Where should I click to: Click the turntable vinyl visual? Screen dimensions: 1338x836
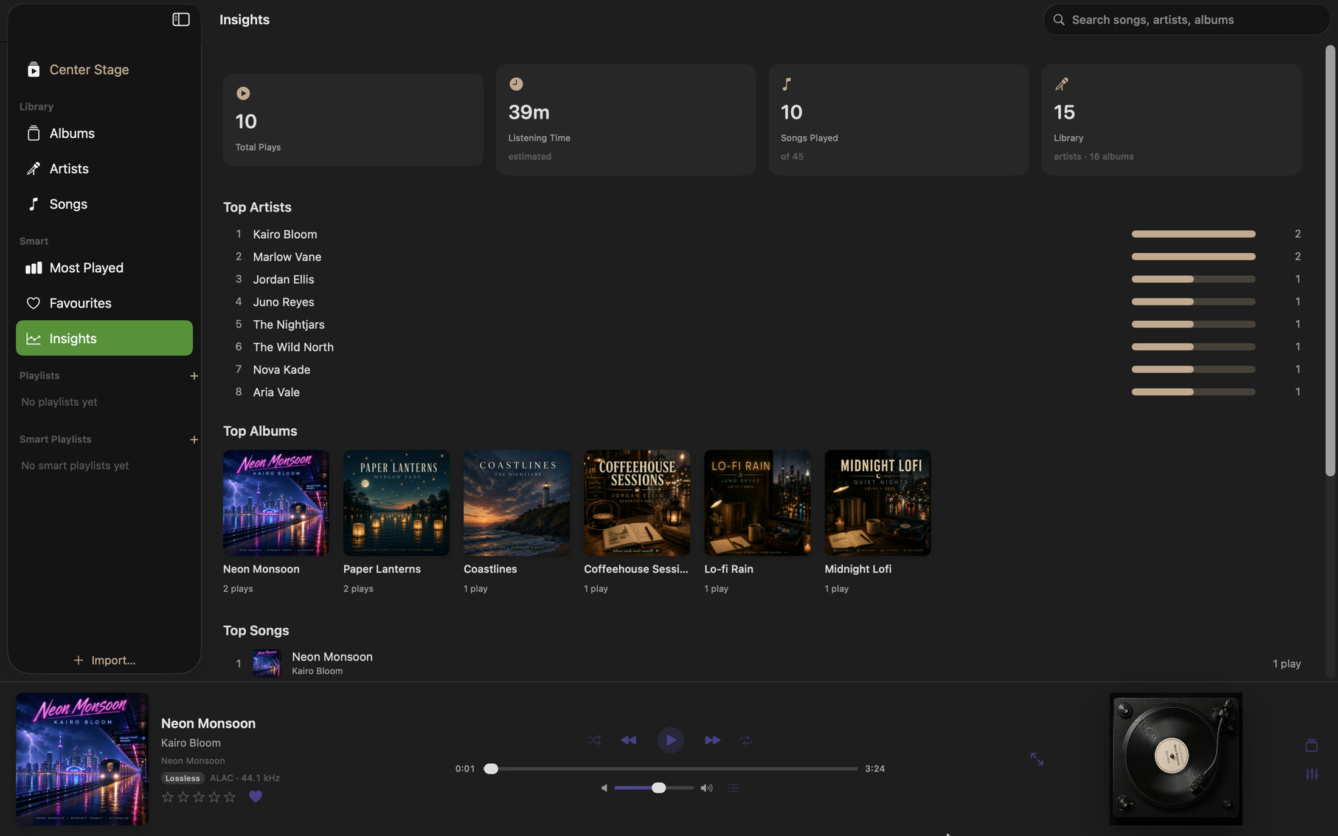coord(1176,759)
